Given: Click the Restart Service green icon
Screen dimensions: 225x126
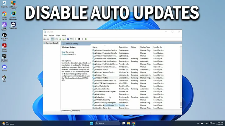Looking at the screenshot, I should coord(86,39).
